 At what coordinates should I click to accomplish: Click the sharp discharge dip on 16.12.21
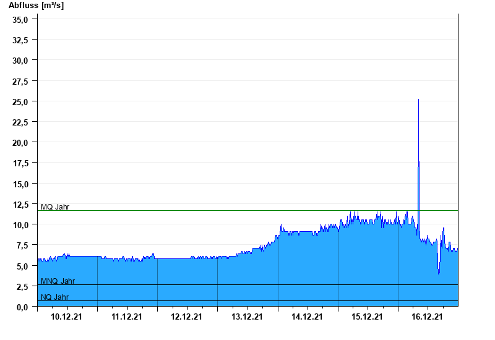tap(439, 273)
